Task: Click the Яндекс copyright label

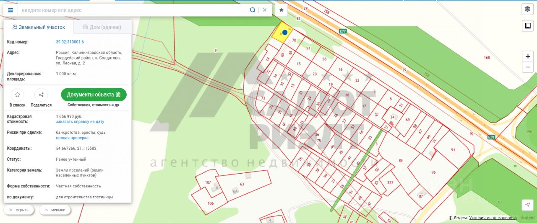Action: tap(458, 218)
